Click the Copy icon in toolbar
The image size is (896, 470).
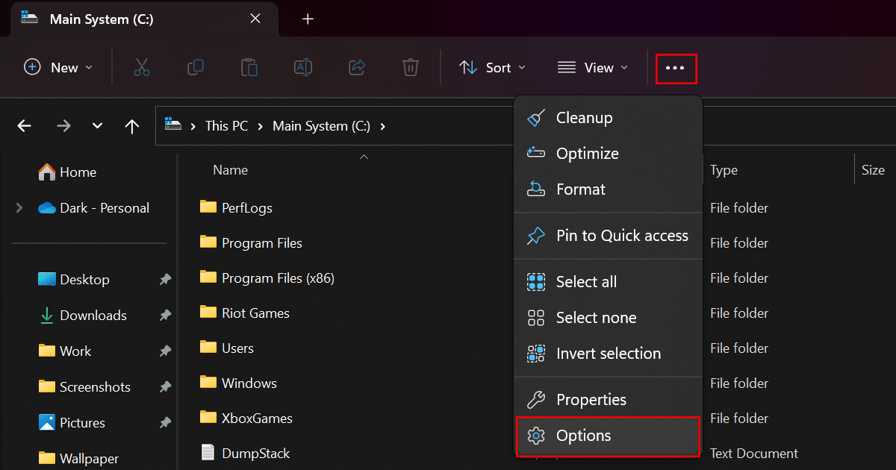point(196,68)
